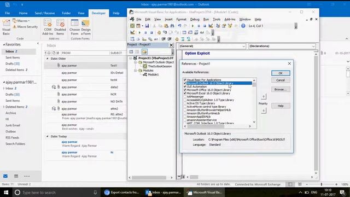Open Disabled Items in ribbon
Screen dimensions: 350x197
[60, 27]
